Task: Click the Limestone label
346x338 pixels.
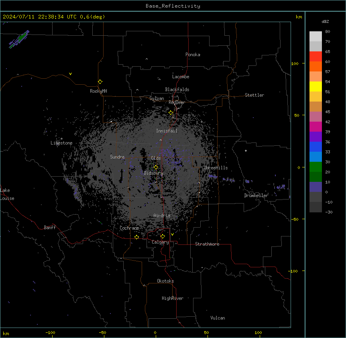Action: [61, 143]
